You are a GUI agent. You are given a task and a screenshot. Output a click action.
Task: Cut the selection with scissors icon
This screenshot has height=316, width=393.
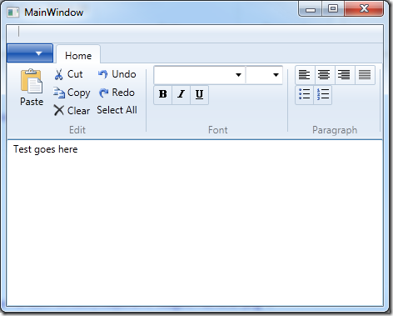[x=68, y=74]
